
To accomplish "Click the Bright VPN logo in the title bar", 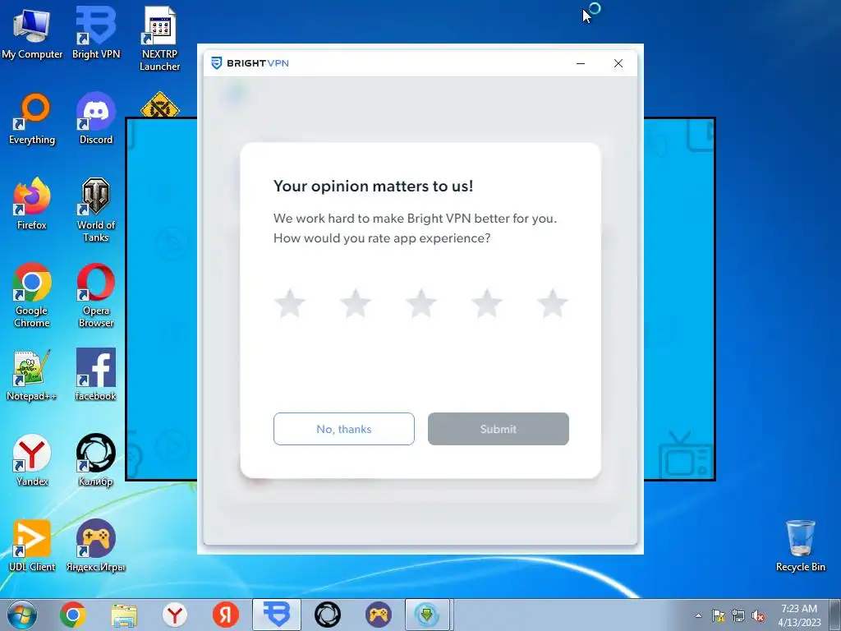I will [x=250, y=63].
